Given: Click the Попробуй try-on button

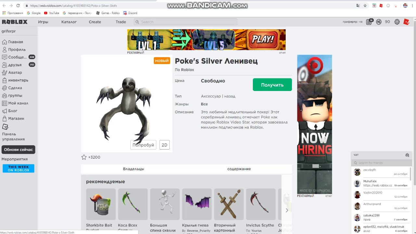Looking at the screenshot, I should point(143,145).
